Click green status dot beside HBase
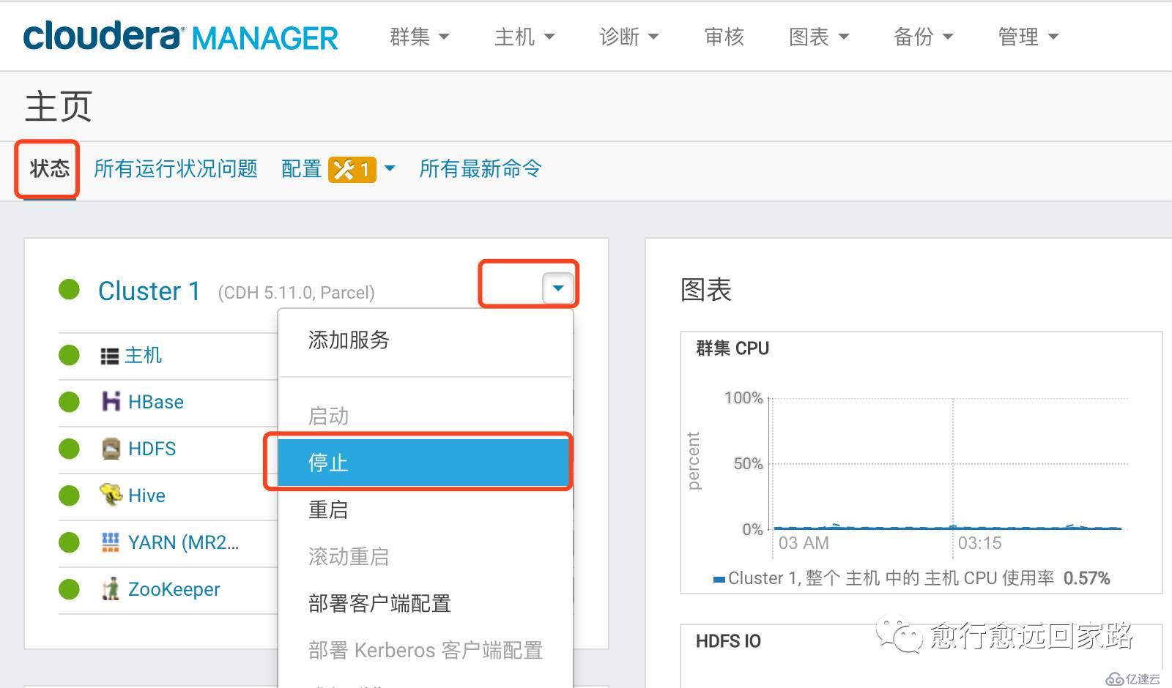Viewport: 1172px width, 688px height. [x=69, y=402]
